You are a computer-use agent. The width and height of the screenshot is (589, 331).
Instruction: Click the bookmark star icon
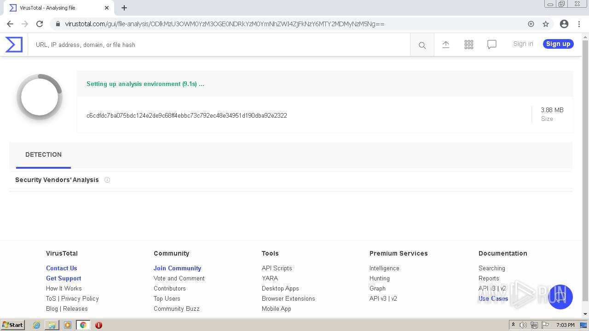pyautogui.click(x=546, y=24)
